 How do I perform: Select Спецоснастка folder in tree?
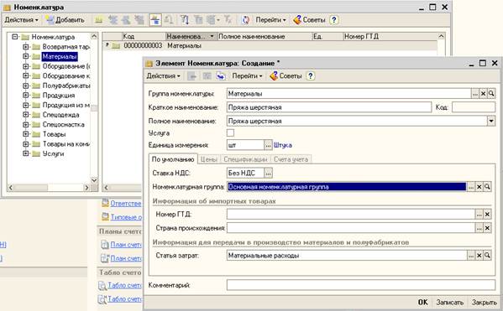point(64,124)
